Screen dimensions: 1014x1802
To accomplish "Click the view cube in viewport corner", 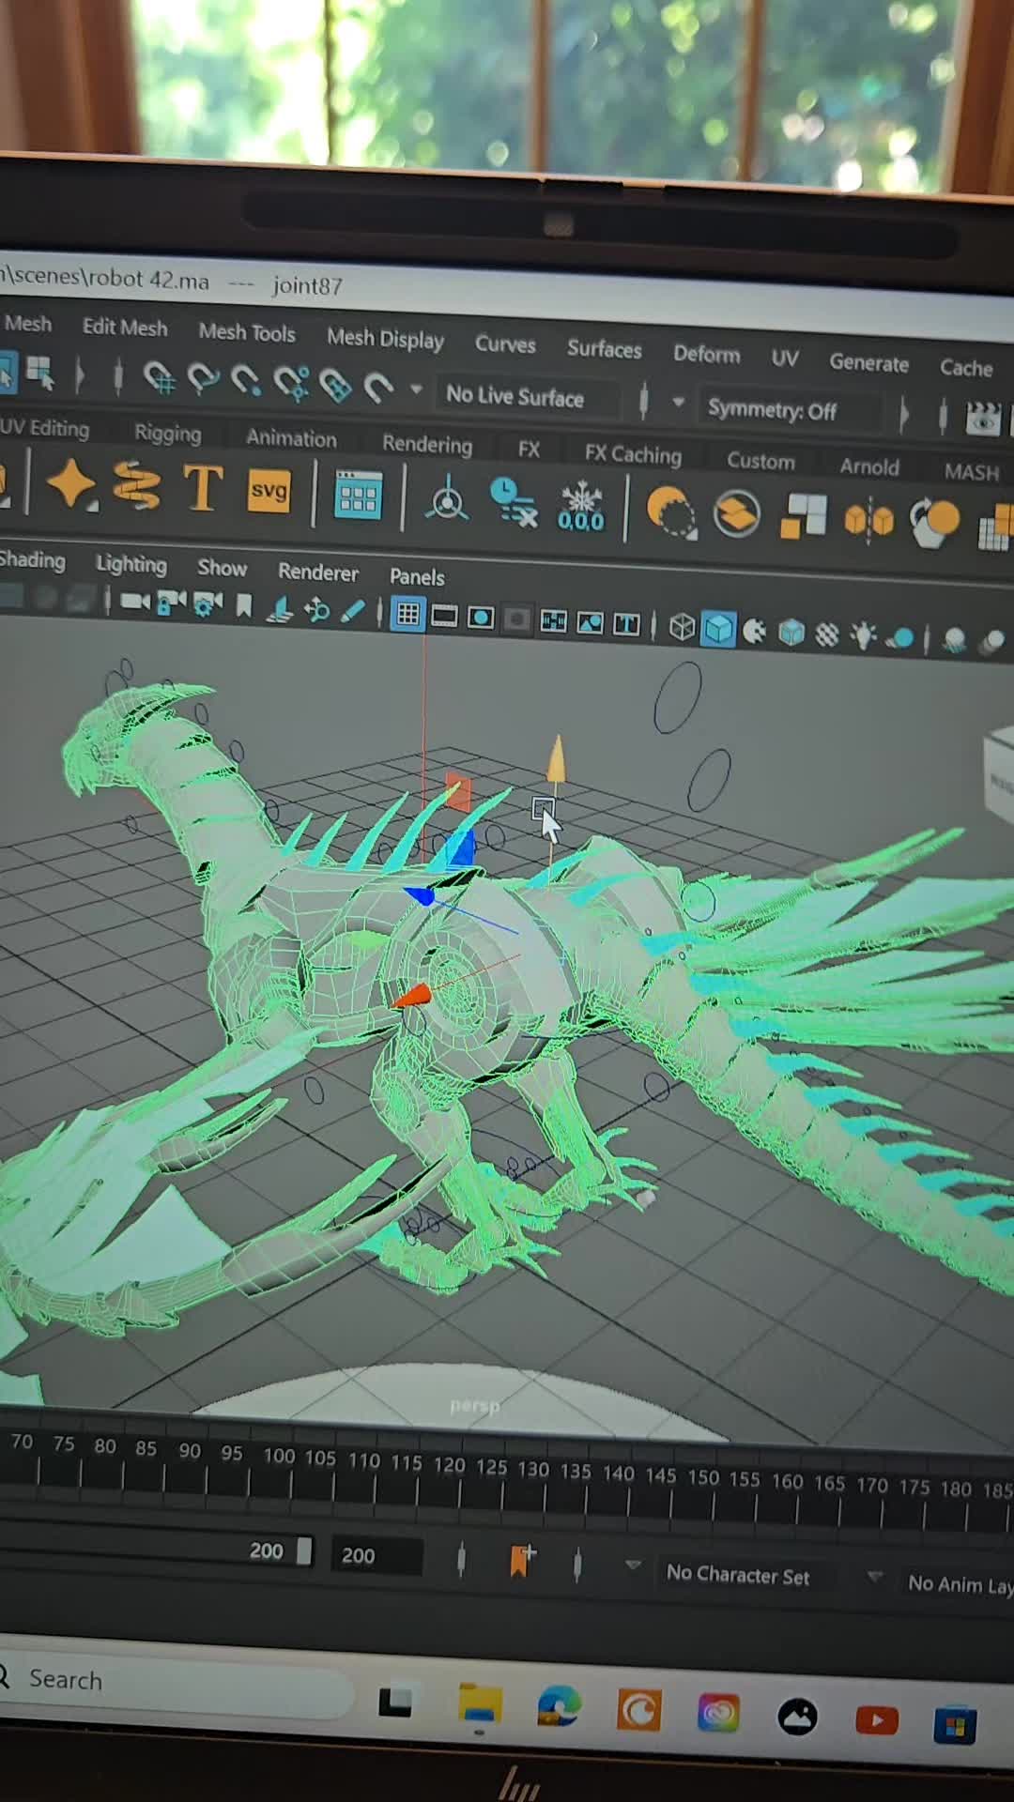I will (x=1000, y=777).
